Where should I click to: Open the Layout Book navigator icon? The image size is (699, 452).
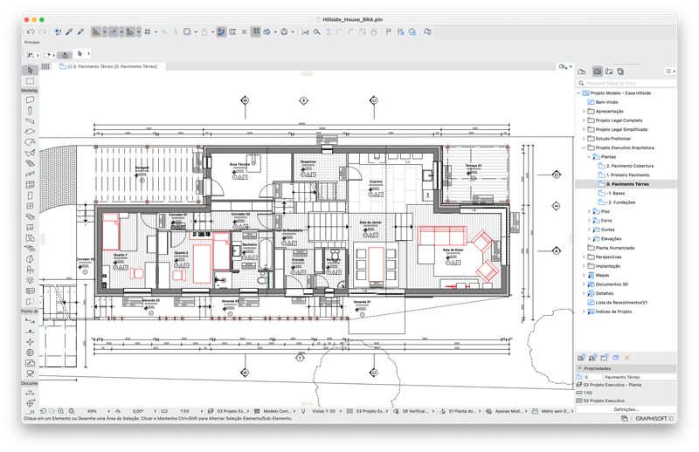click(x=609, y=72)
